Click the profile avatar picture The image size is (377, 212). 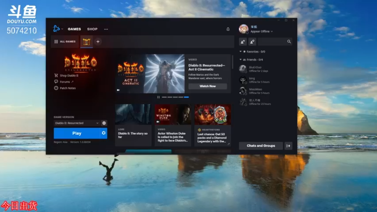click(x=243, y=29)
